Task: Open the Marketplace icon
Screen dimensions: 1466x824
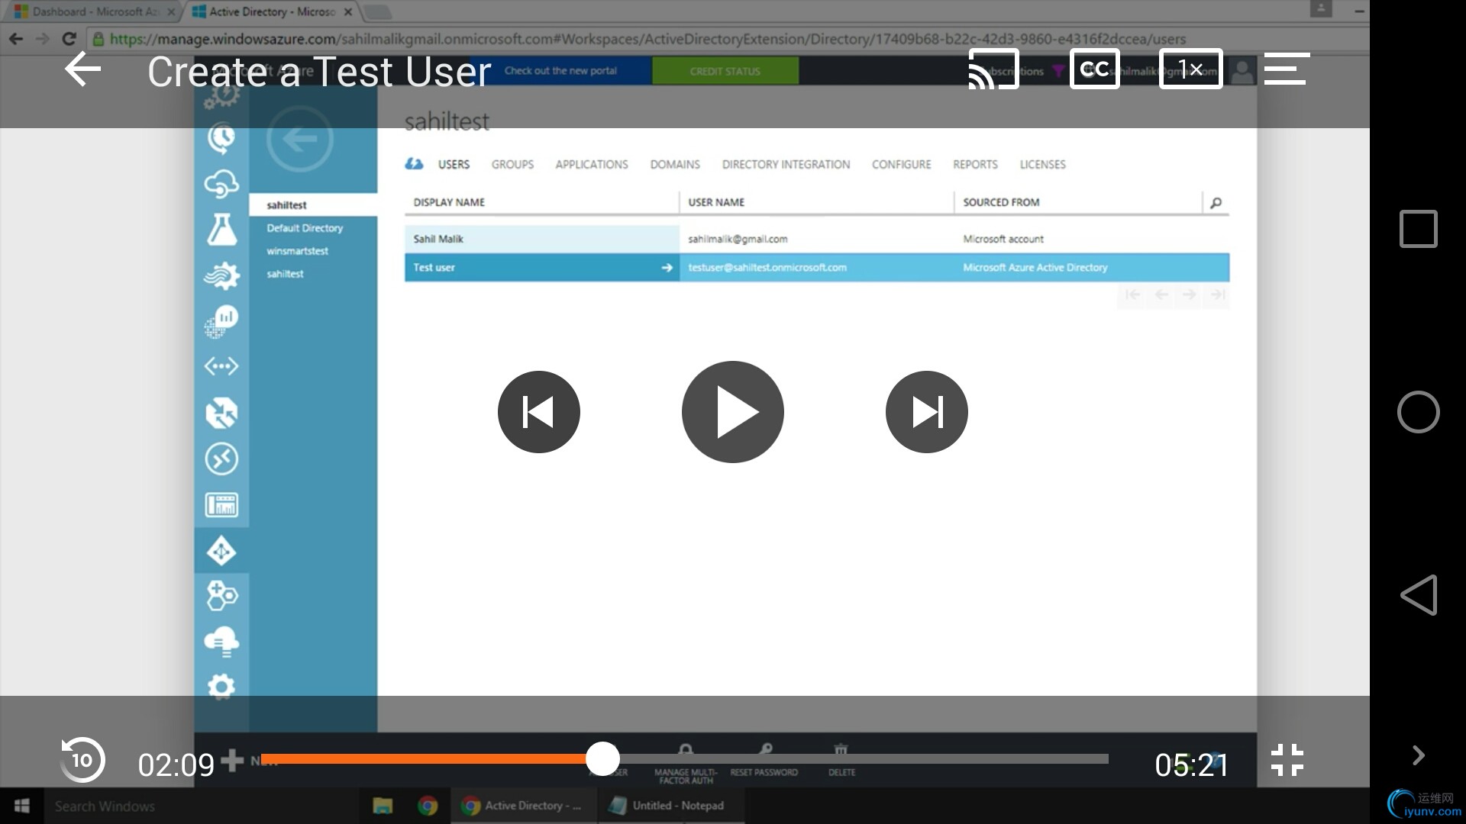Action: (221, 596)
